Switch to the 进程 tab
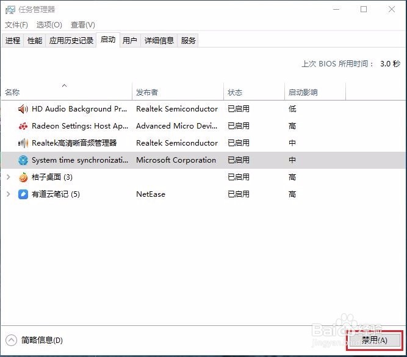 pyautogui.click(x=13, y=41)
